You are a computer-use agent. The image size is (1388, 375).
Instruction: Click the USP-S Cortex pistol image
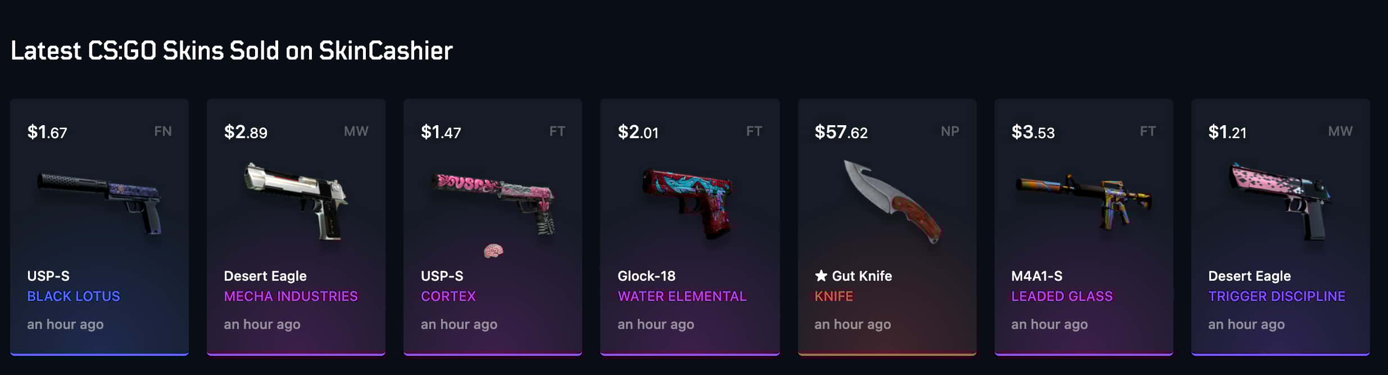(x=493, y=203)
